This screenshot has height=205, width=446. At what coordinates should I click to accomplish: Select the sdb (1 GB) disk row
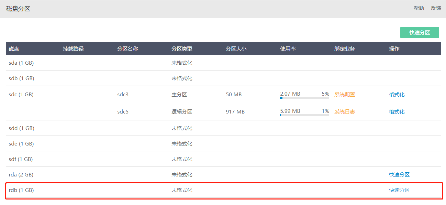tap(224, 78)
